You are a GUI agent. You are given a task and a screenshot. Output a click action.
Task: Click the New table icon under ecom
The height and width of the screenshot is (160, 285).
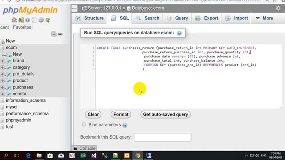point(9,54)
